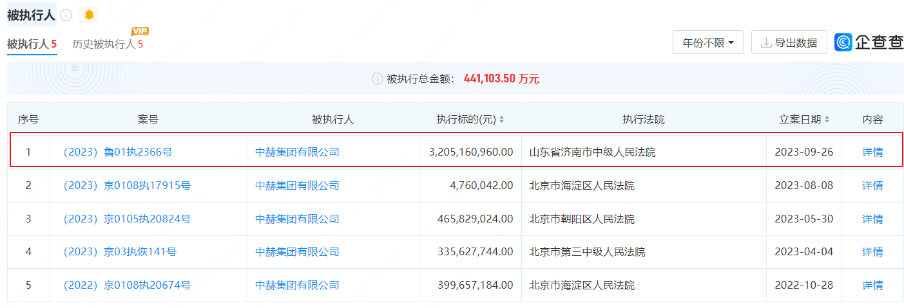View 详情 for the 2023-09-26 case
The height and width of the screenshot is (308, 904).
click(872, 152)
